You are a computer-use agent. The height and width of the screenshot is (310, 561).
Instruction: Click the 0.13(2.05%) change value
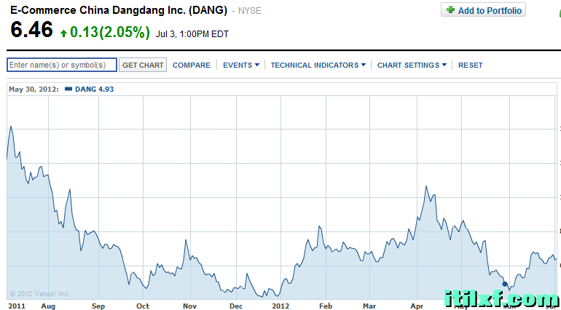110,32
